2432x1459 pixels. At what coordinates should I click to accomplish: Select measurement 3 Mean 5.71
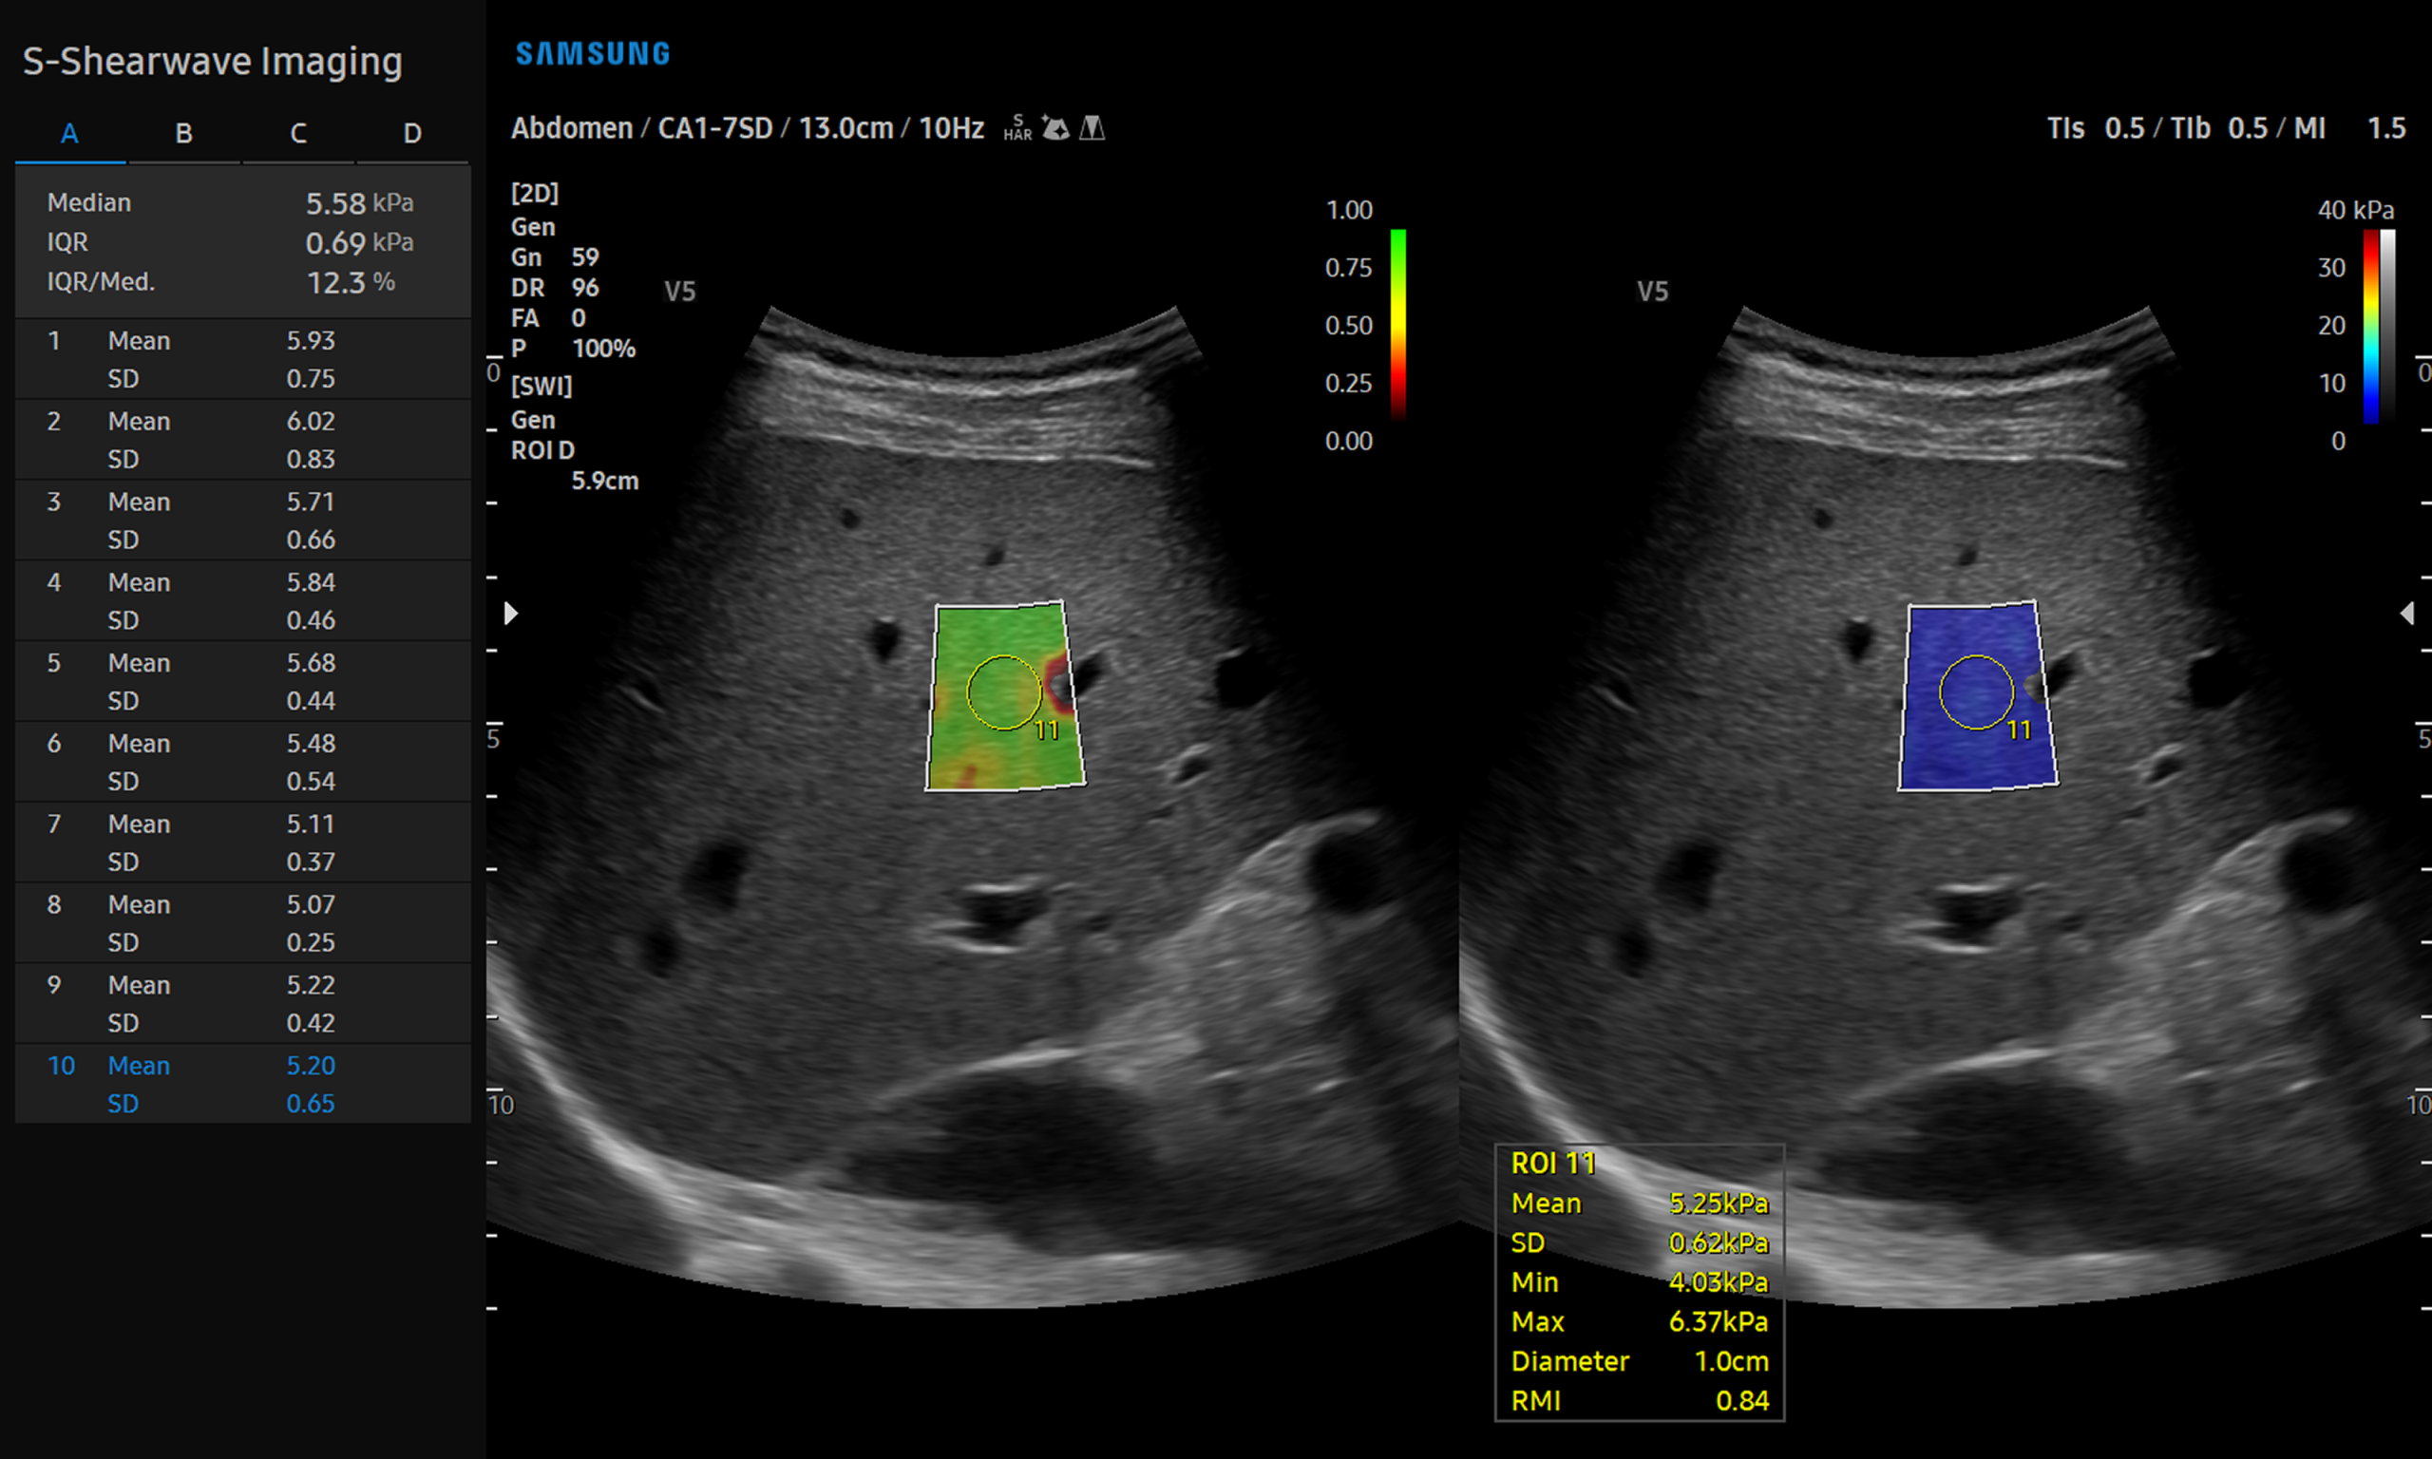tap(243, 502)
